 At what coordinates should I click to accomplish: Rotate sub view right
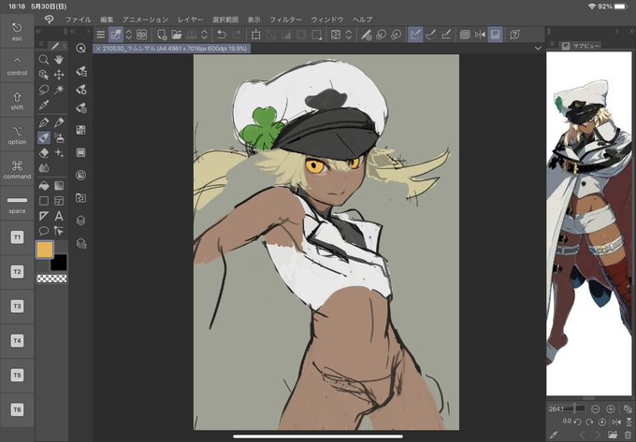click(590, 422)
